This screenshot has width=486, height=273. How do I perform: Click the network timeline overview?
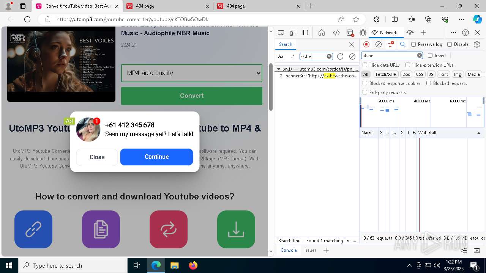[x=422, y=112]
